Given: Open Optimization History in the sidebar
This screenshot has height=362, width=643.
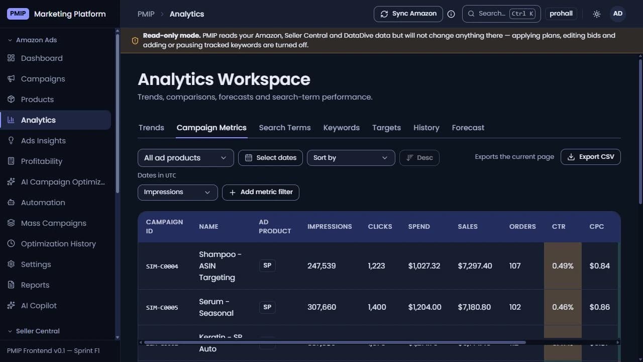Looking at the screenshot, I should (55, 244).
